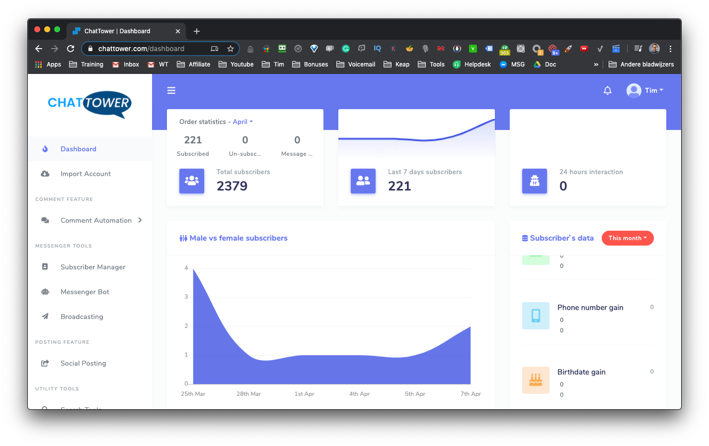Open Subscriber Manager

click(90, 267)
